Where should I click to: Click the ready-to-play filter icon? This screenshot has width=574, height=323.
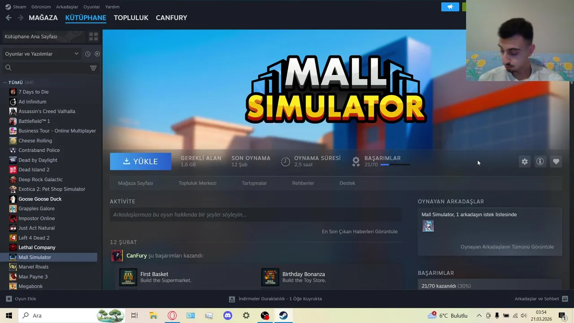pos(97,54)
